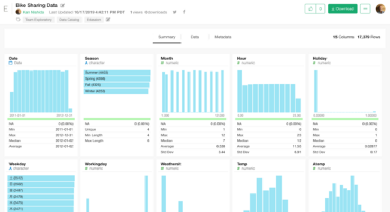This screenshot has width=390, height=212.
Task: Open the Metadata tab
Action: point(223,37)
